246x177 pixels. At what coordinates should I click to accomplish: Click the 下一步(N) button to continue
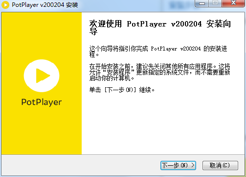click(x=178, y=165)
